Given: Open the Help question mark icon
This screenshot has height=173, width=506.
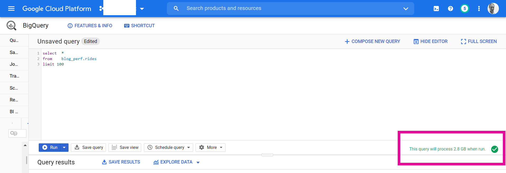Looking at the screenshot, I should [x=450, y=9].
